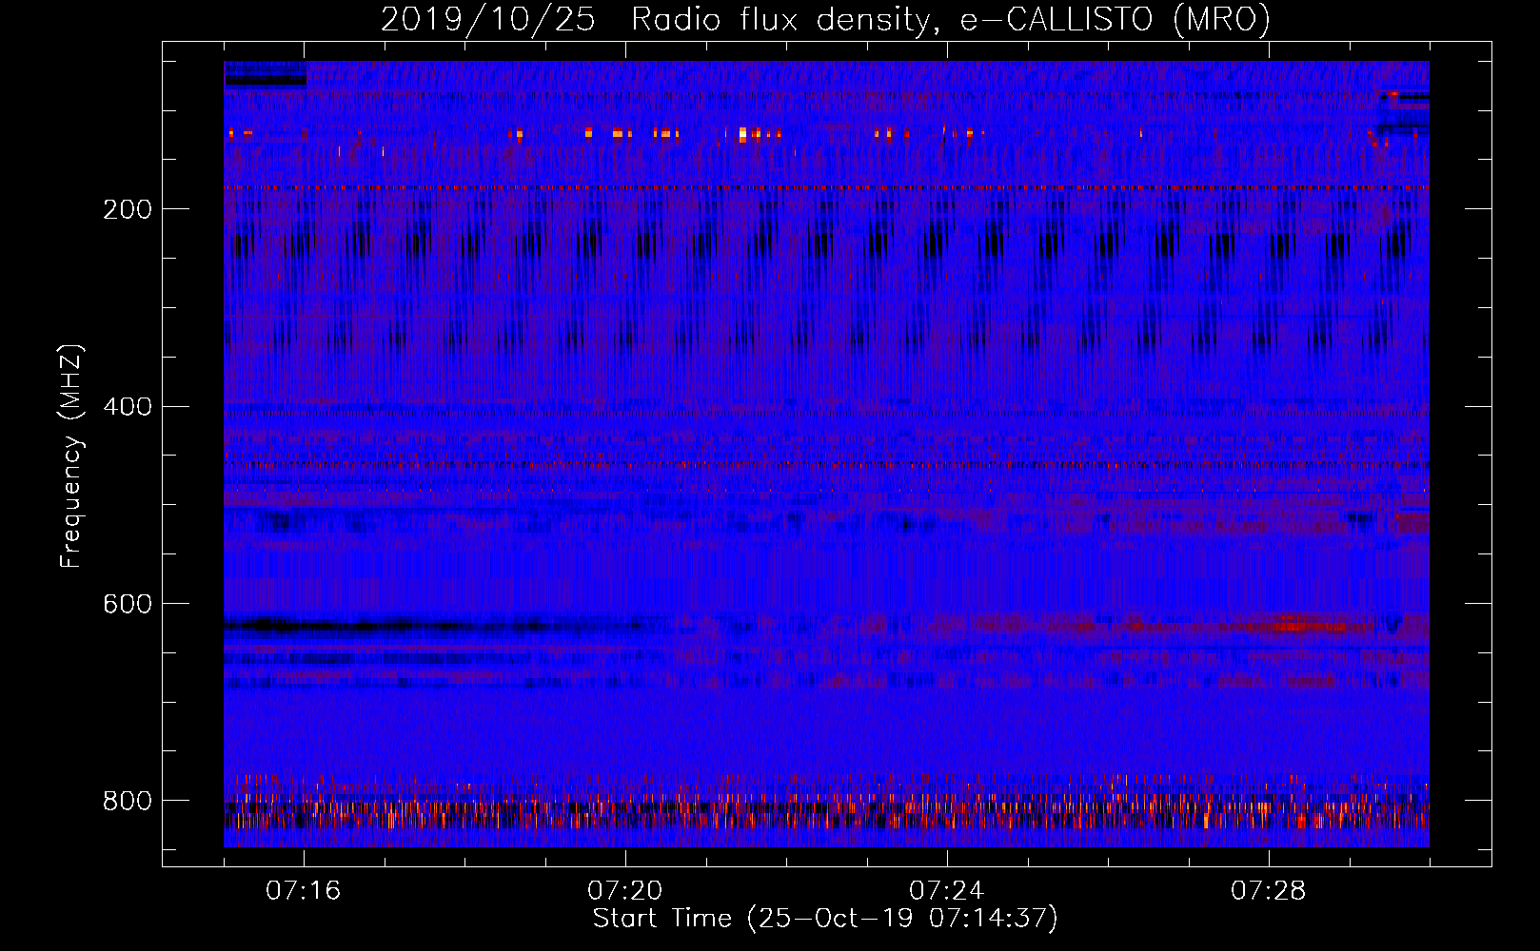Click the '800' frequency tick label
Screen dimensions: 1540x951
coord(128,801)
